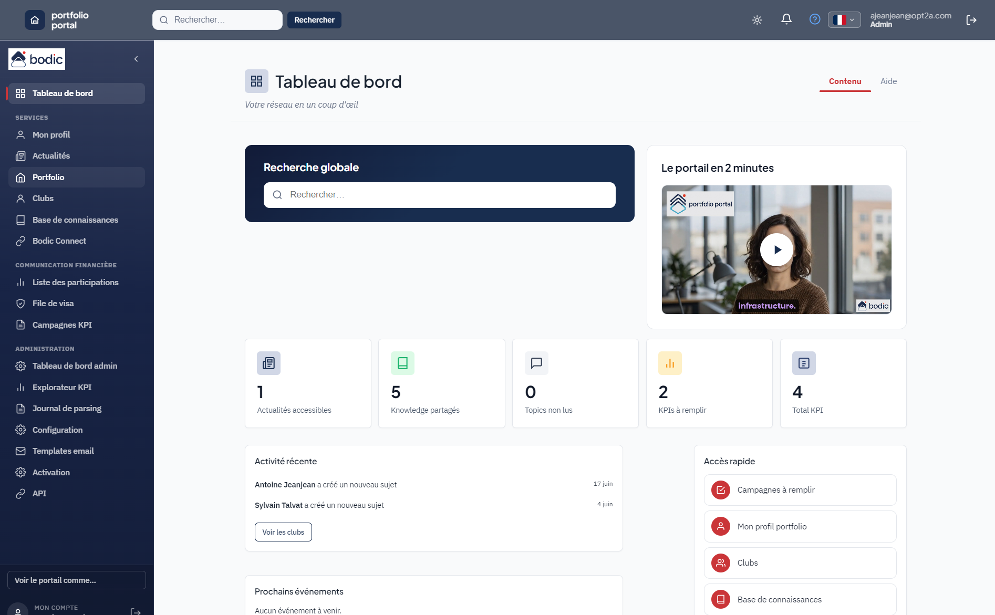This screenshot has height=615, width=995.
Task: Open Tableau de bord admin
Action: (77, 366)
